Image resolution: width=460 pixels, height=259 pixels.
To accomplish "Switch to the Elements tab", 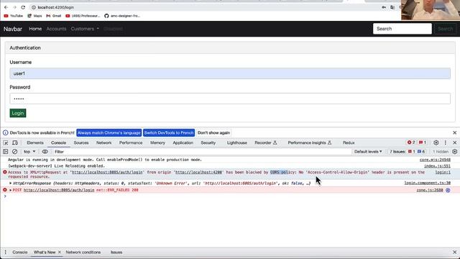I will pos(35,142).
